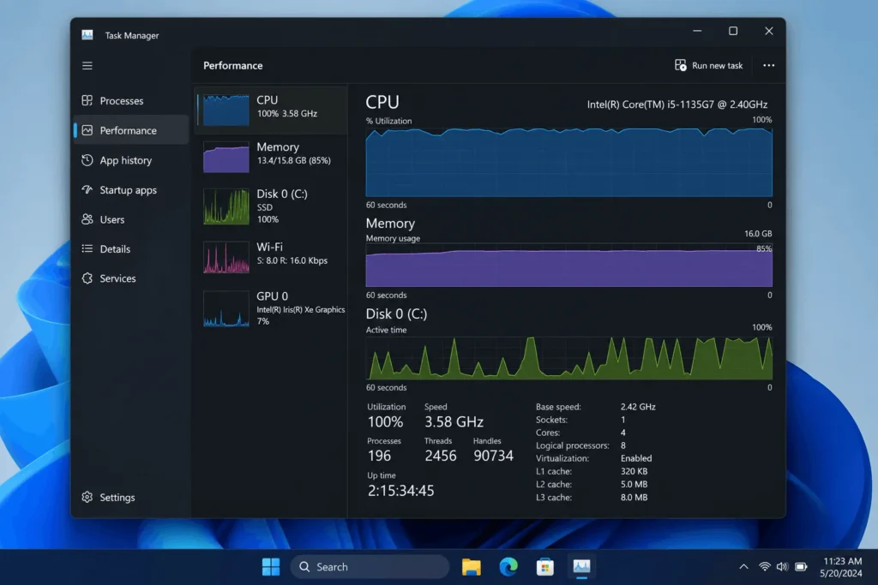Open Microsoft Edge from the taskbar
The height and width of the screenshot is (585, 878).
[x=508, y=566]
